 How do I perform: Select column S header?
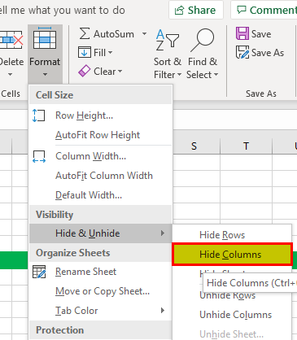tap(194, 146)
